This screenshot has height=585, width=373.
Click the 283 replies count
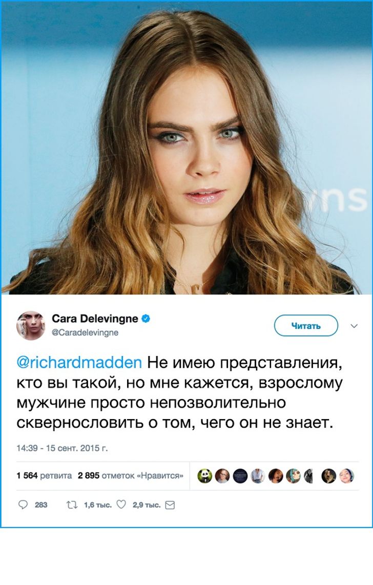[41, 505]
